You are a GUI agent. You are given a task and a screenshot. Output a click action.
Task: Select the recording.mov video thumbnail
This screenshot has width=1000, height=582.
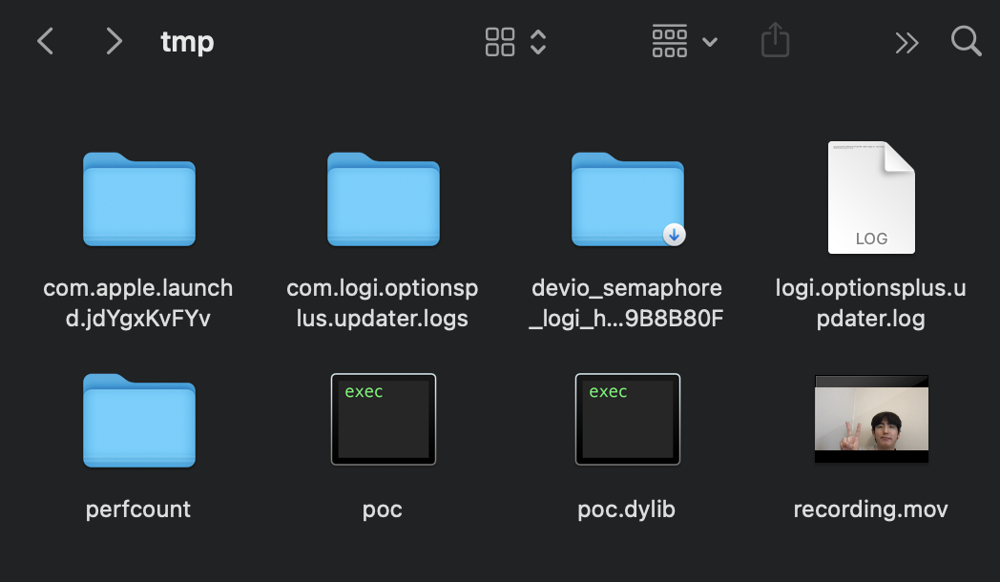point(871,418)
